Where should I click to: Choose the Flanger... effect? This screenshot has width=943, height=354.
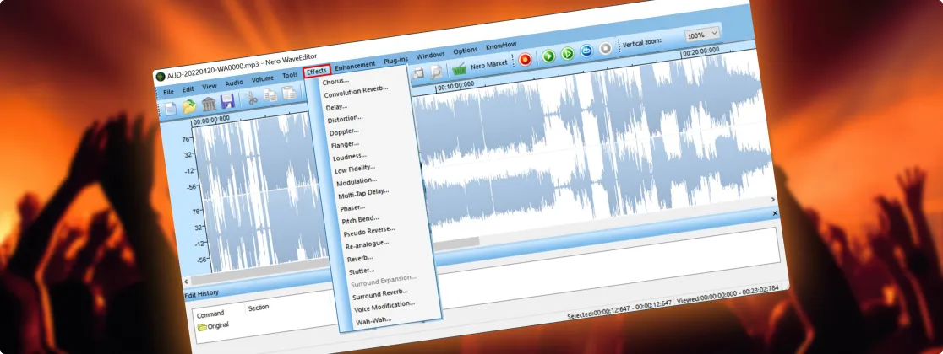point(346,145)
